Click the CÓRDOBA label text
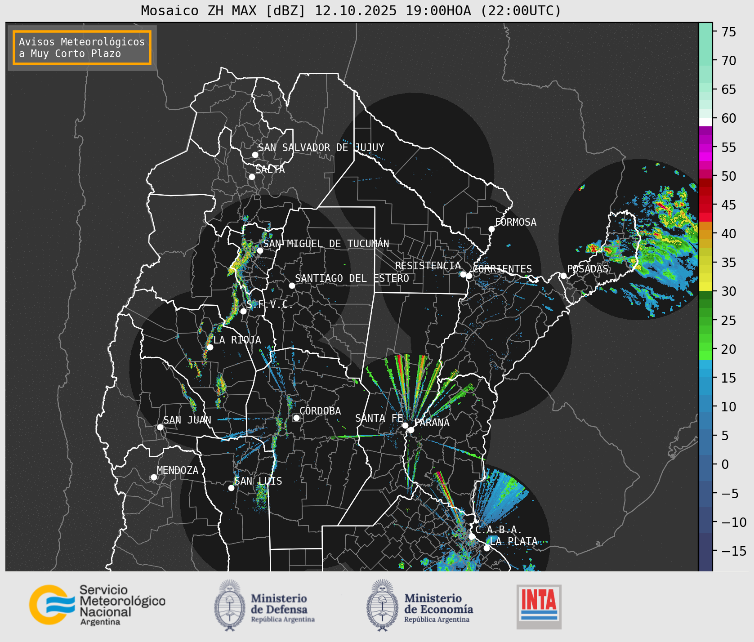The width and height of the screenshot is (754, 642). (x=320, y=410)
